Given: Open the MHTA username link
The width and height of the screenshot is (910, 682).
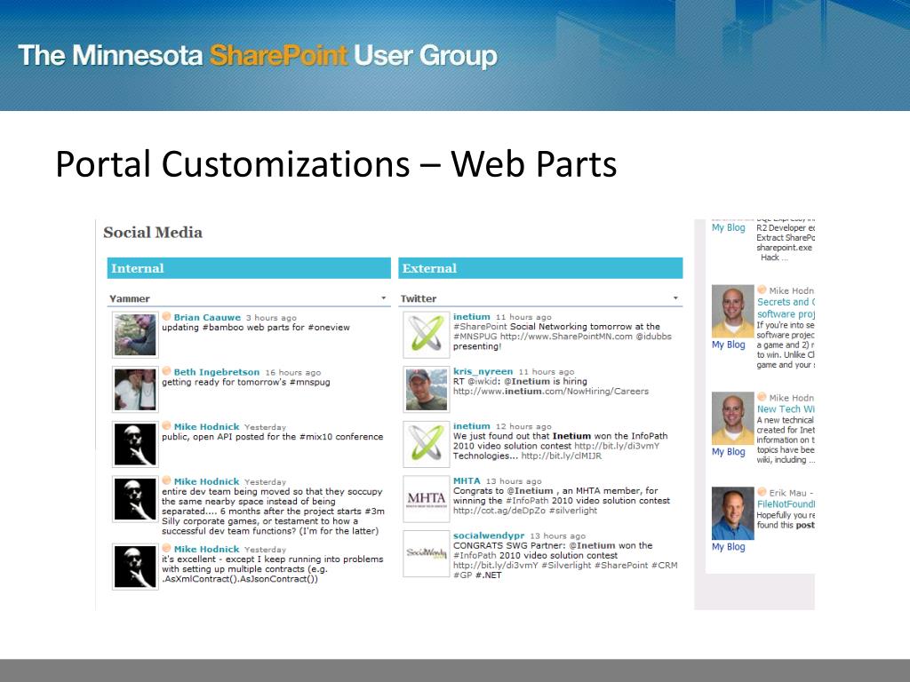Looking at the screenshot, I should point(467,480).
